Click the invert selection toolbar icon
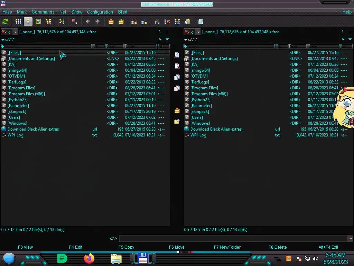Screen dimensions: 354x266 click(x=62, y=22)
